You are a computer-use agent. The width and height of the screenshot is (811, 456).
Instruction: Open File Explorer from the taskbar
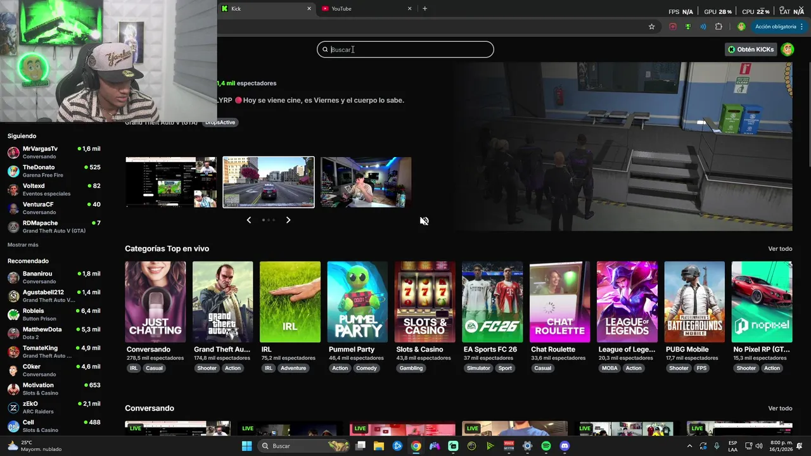(x=379, y=446)
